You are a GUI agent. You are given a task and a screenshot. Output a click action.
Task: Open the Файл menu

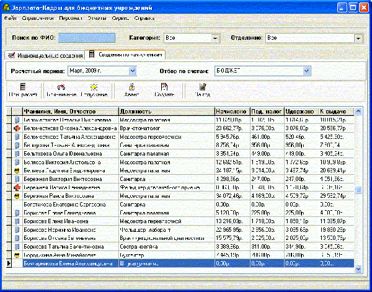click(x=10, y=18)
